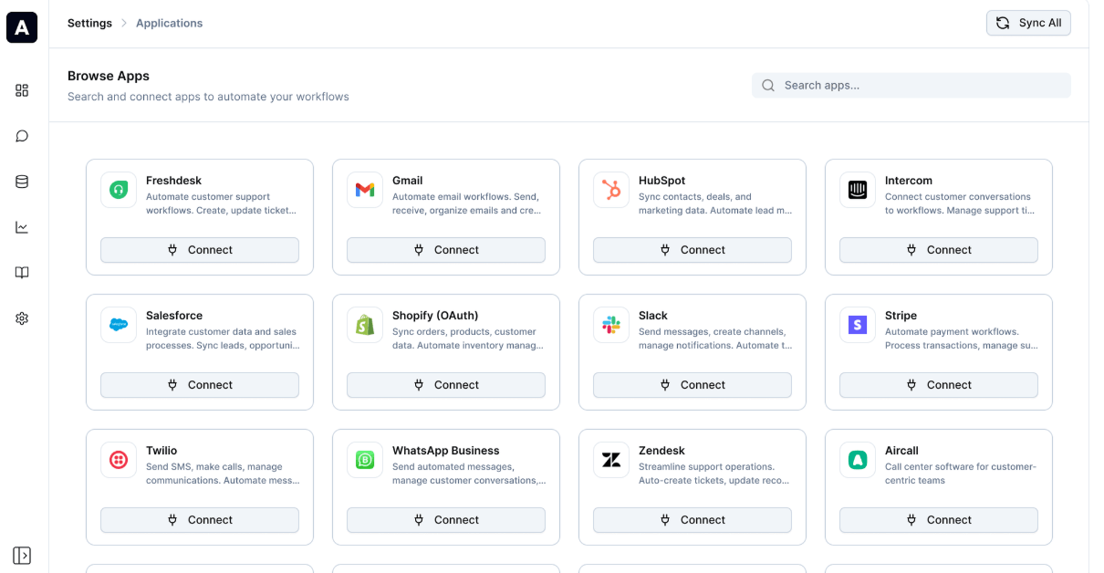Connect the HubSpot app
The width and height of the screenshot is (1104, 573).
(693, 250)
